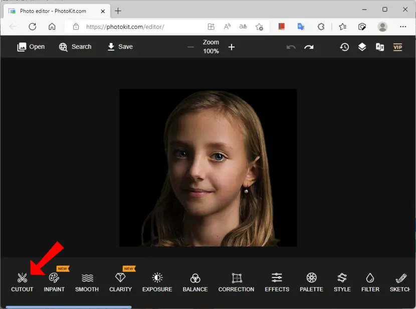416x309 pixels.
Task: Open the layers stack icon
Action: pyautogui.click(x=362, y=47)
